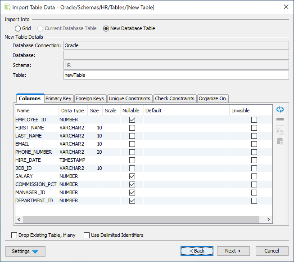Click the Table name input field
Image resolution: width=294 pixels, height=262 pixels.
point(176,75)
